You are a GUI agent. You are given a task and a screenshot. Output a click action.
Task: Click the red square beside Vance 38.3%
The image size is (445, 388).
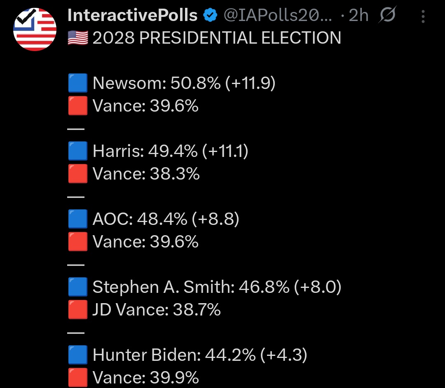[78, 173]
